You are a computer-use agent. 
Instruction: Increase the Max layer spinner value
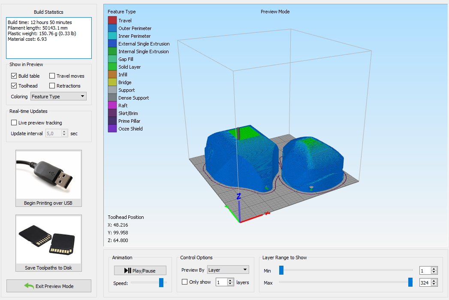434,281
